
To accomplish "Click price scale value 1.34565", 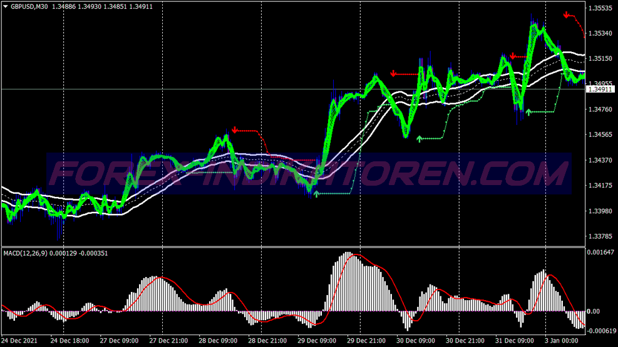I will pos(600,134).
